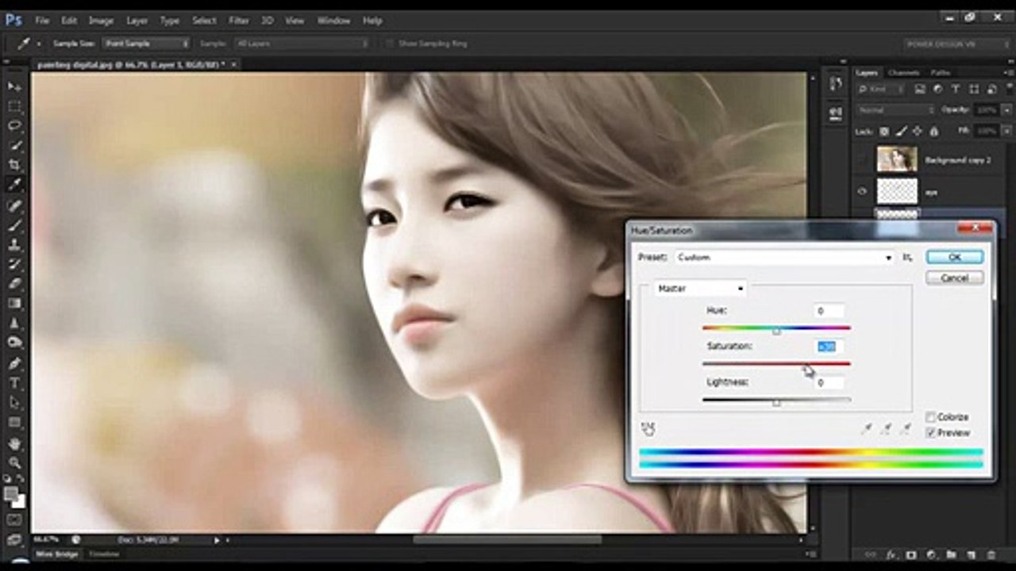Switch to the Channels tab
The height and width of the screenshot is (571, 1016).
903,73
